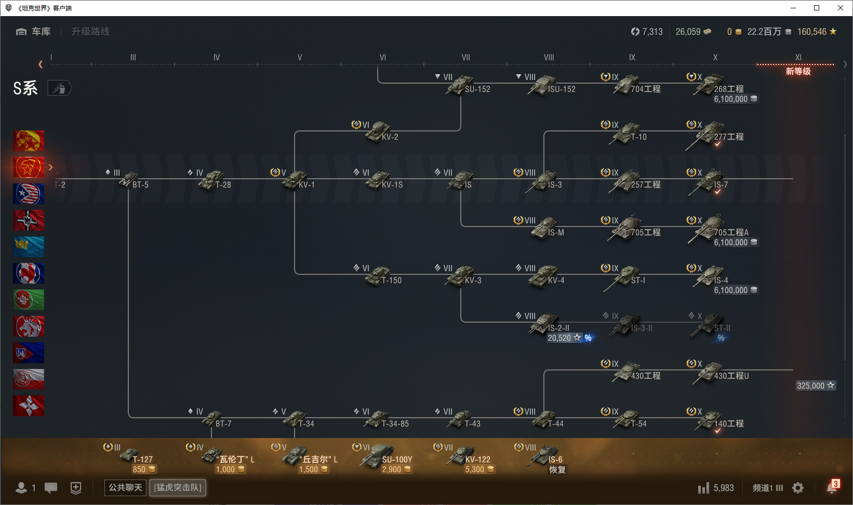Open the 升级路线 tech tree tab
The width and height of the screenshot is (853, 505).
pyautogui.click(x=90, y=32)
